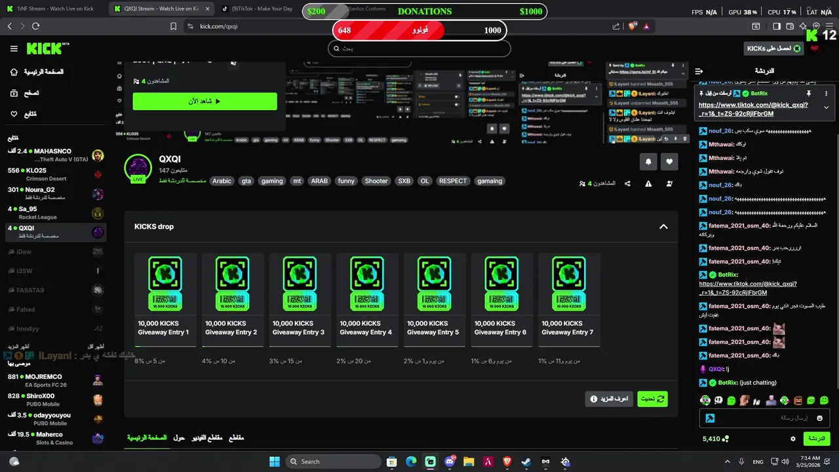Open Brave Rewards triangle icon
The width and height of the screenshot is (839, 472).
646,26
